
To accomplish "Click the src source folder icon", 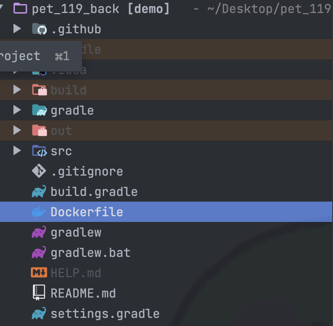I will point(39,151).
